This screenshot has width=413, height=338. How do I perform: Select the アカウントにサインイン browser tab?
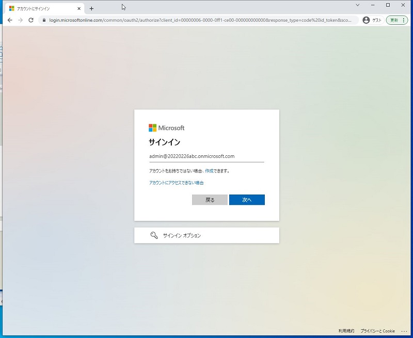point(44,9)
